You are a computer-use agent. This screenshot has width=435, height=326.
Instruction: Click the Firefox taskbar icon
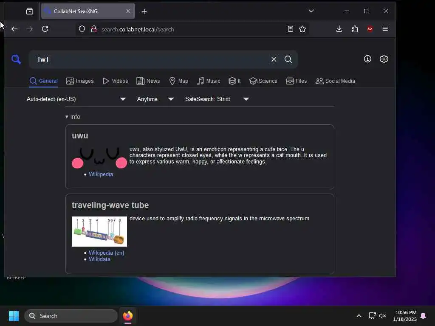127,316
